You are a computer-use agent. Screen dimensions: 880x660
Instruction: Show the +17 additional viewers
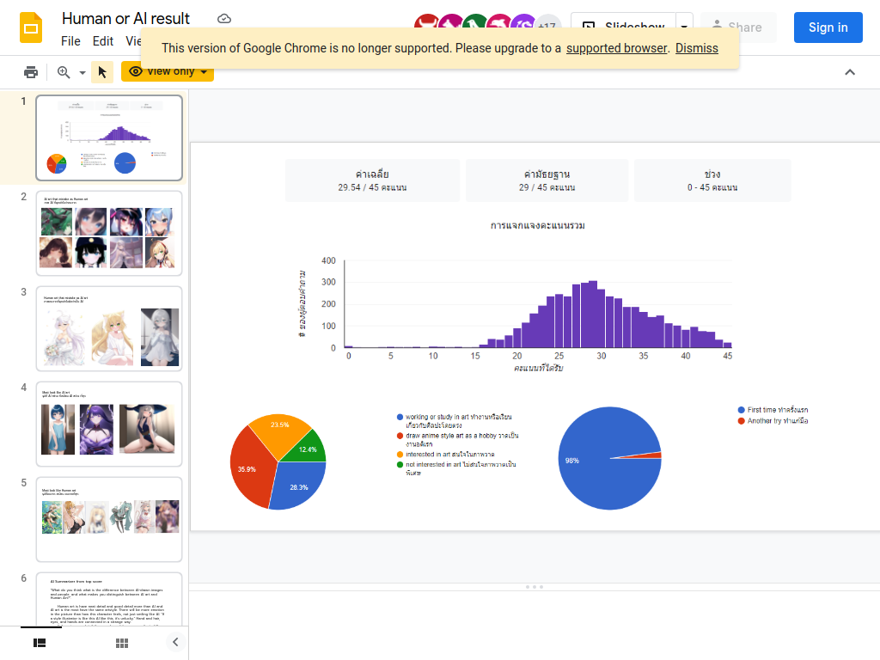[547, 26]
